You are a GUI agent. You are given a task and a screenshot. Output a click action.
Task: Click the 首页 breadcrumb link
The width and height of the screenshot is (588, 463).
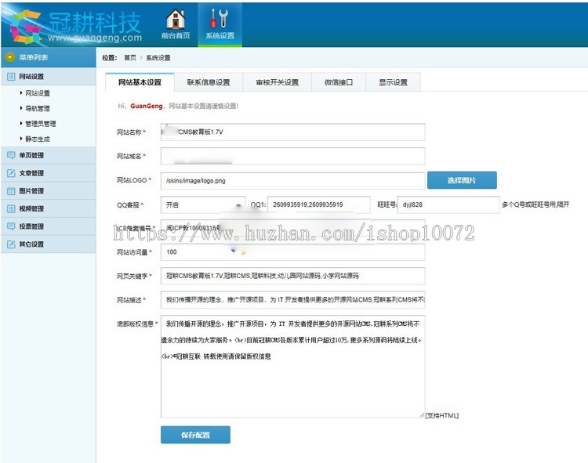130,58
